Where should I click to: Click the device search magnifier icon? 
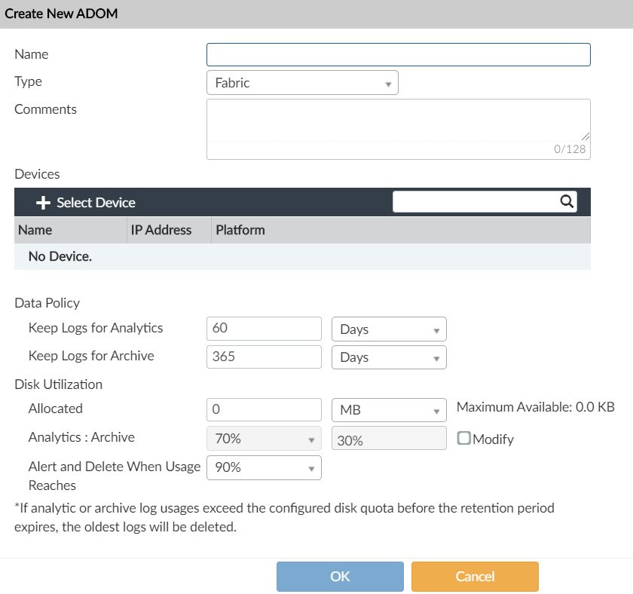pyautogui.click(x=567, y=201)
